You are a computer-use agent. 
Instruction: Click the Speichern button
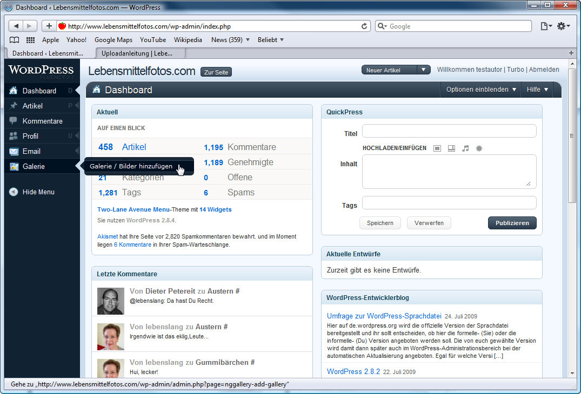(x=380, y=223)
